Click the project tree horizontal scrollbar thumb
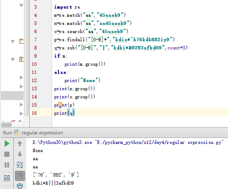The height and width of the screenshot is (189, 228). pyautogui.click(x=6, y=125)
